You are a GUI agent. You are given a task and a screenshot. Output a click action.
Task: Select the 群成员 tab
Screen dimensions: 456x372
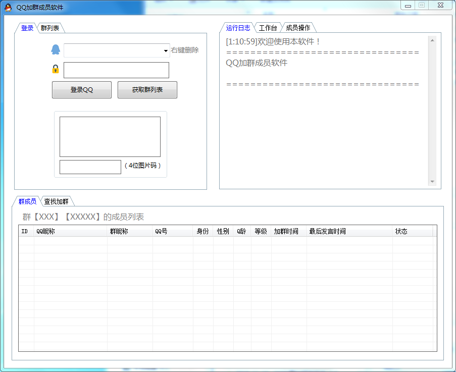(x=27, y=201)
